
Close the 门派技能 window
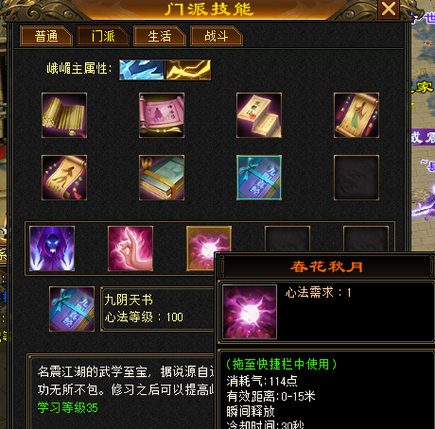[x=388, y=9]
